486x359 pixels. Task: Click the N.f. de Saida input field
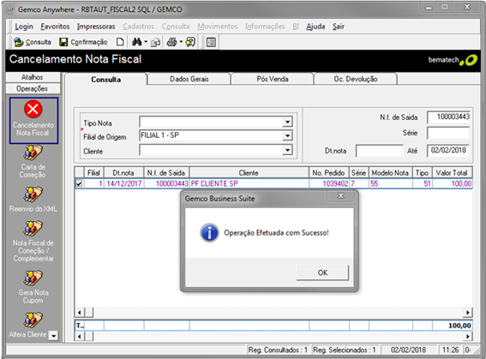pos(448,117)
